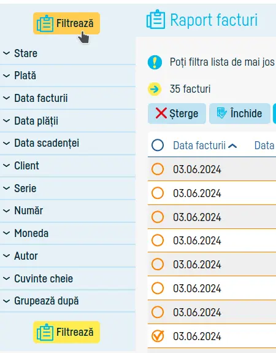Viewport: 276px width, 353px height.
Task: Click the clipboard icon in top Filtrează button
Action: pyautogui.click(x=45, y=23)
